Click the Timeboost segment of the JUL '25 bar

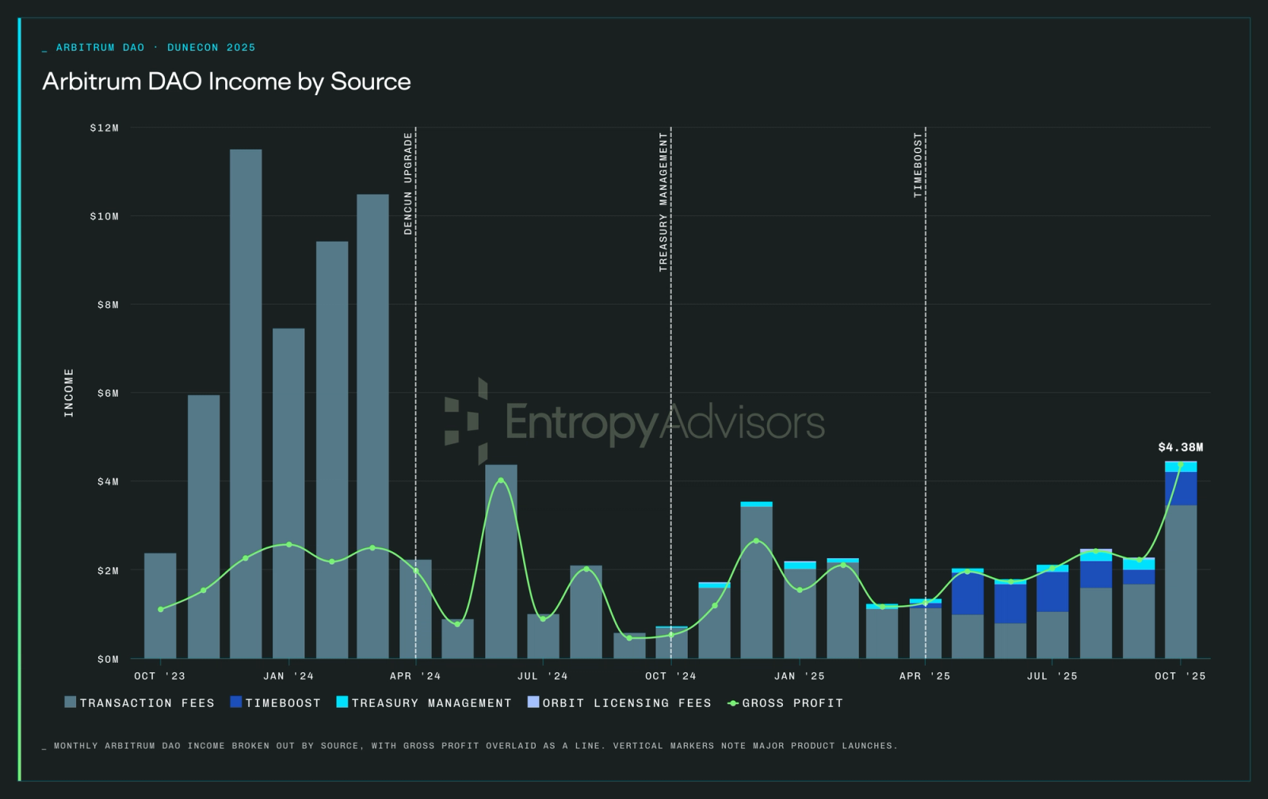(x=1052, y=592)
